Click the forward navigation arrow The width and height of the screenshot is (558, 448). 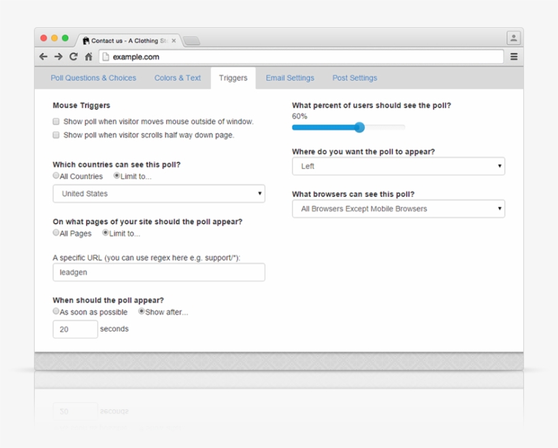[x=59, y=57]
